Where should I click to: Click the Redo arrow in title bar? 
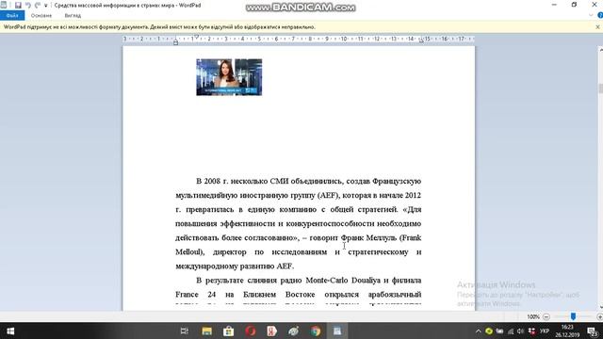(x=38, y=6)
